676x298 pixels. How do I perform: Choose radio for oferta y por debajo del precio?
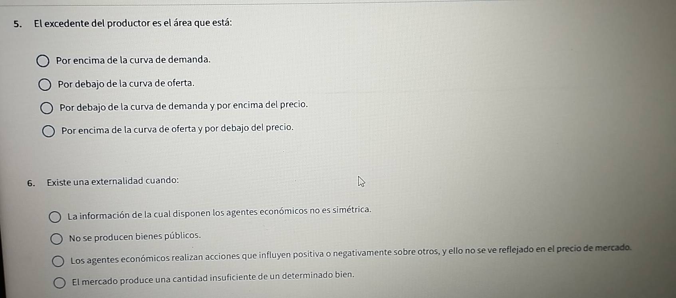click(x=49, y=131)
